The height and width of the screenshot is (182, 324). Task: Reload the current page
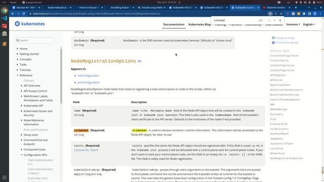point(24,14)
